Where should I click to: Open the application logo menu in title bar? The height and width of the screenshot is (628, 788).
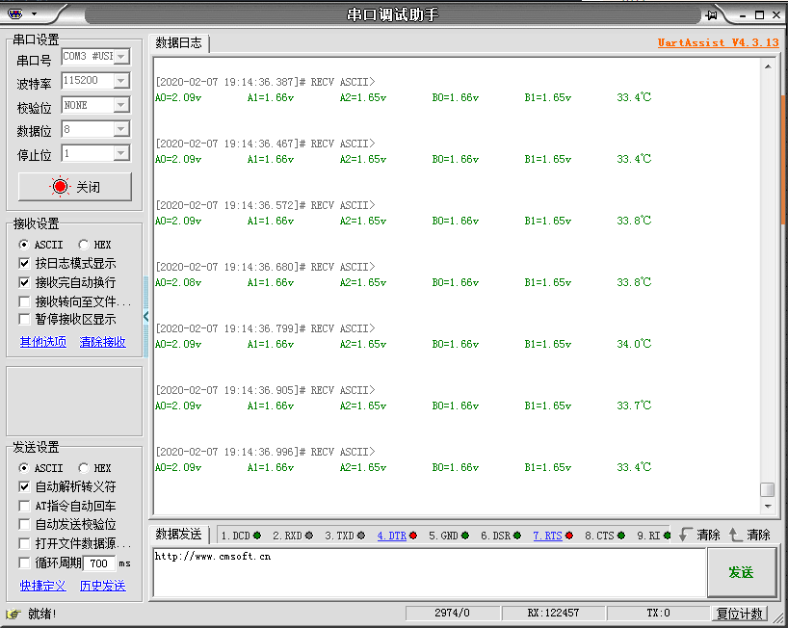pos(15,14)
